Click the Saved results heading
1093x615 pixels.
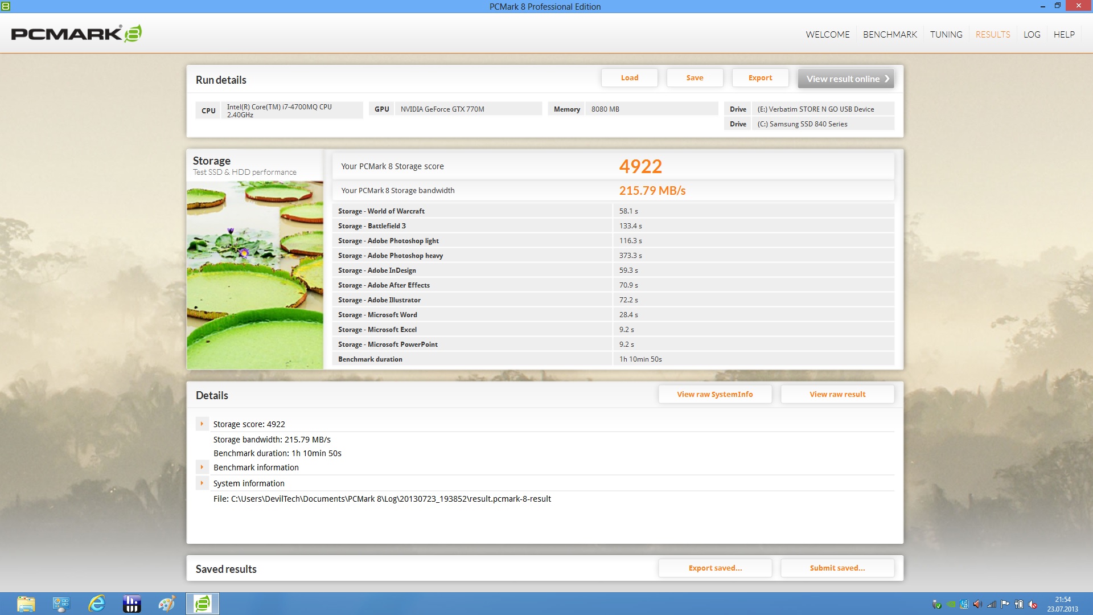[226, 569]
